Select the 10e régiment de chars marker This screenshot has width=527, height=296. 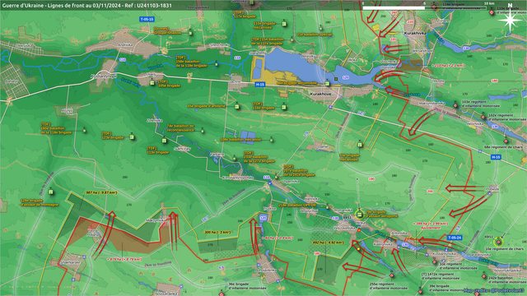[499, 242]
